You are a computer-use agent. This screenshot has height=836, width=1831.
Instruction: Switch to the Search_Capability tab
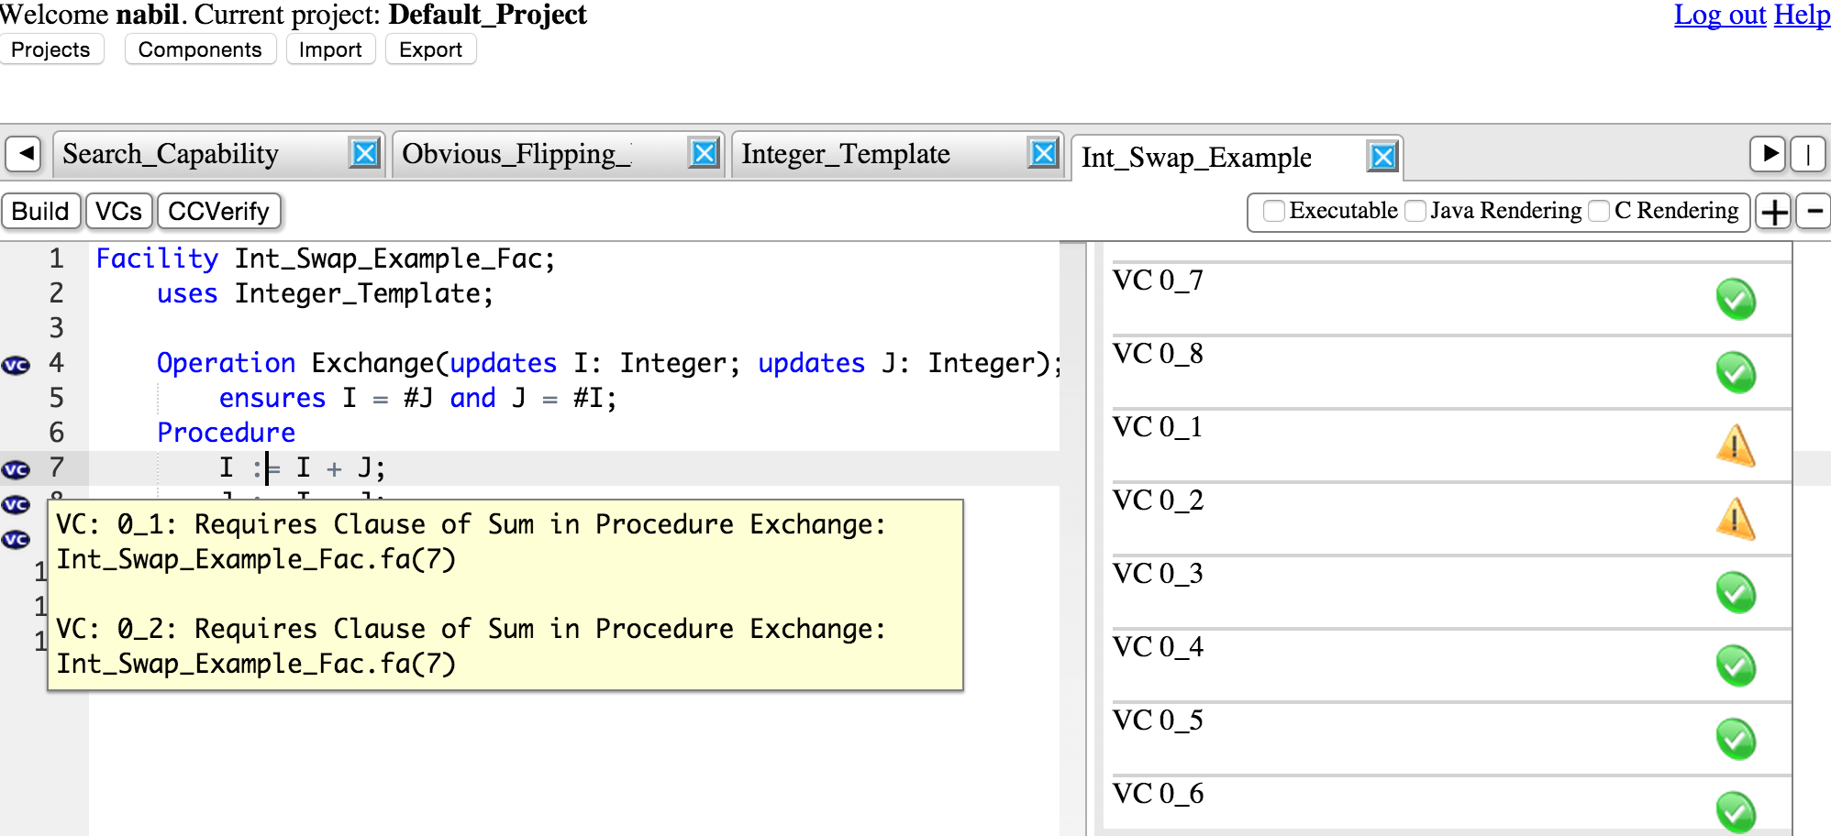pyautogui.click(x=171, y=154)
